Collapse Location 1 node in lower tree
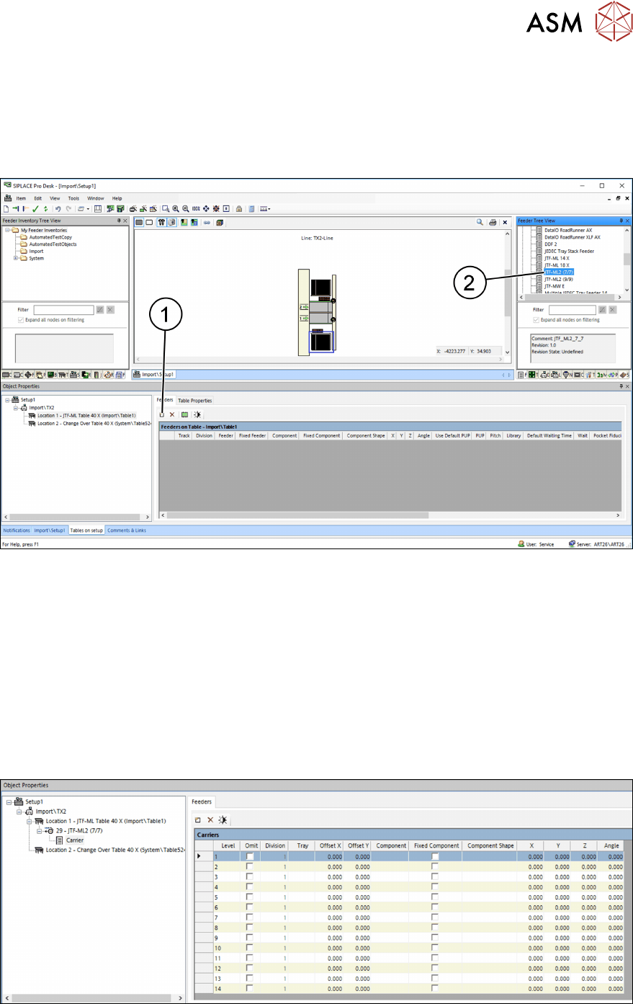The width and height of the screenshot is (633, 1004). (30, 821)
